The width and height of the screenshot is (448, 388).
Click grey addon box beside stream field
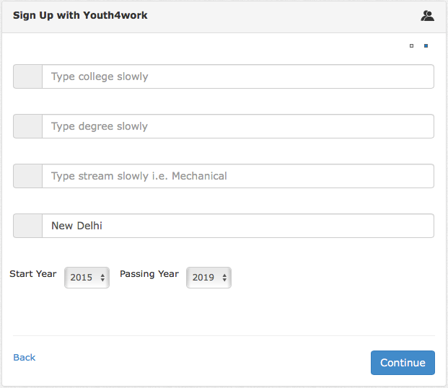click(x=27, y=176)
